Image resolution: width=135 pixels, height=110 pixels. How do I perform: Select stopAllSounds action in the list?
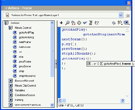point(27,76)
